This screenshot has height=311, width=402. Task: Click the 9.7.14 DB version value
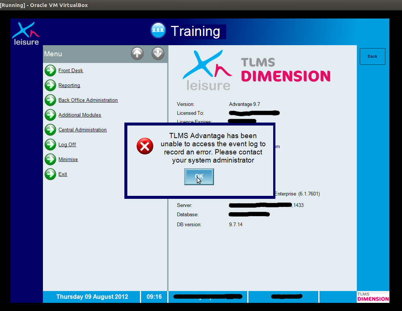coord(236,225)
